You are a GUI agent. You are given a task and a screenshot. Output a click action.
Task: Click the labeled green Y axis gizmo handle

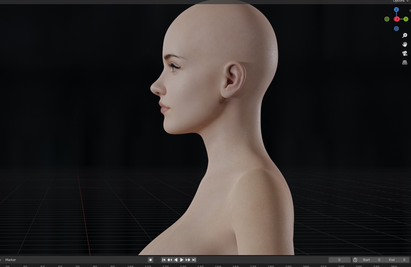[406, 19]
